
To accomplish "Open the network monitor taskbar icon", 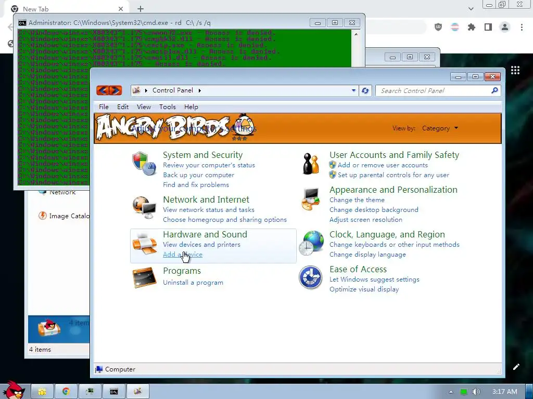I will tap(90, 392).
